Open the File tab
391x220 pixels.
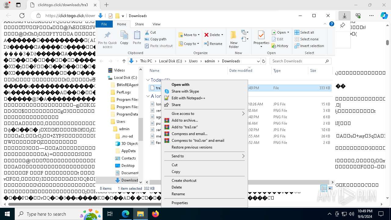[104, 24]
